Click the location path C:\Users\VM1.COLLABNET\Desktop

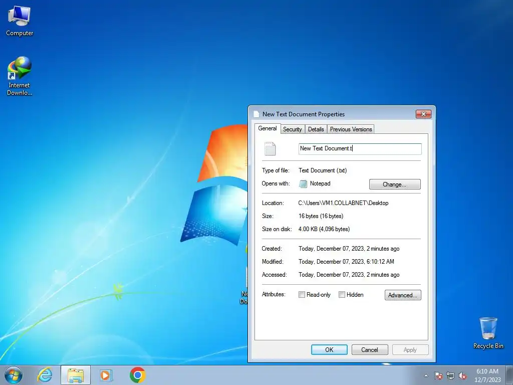[343, 203]
